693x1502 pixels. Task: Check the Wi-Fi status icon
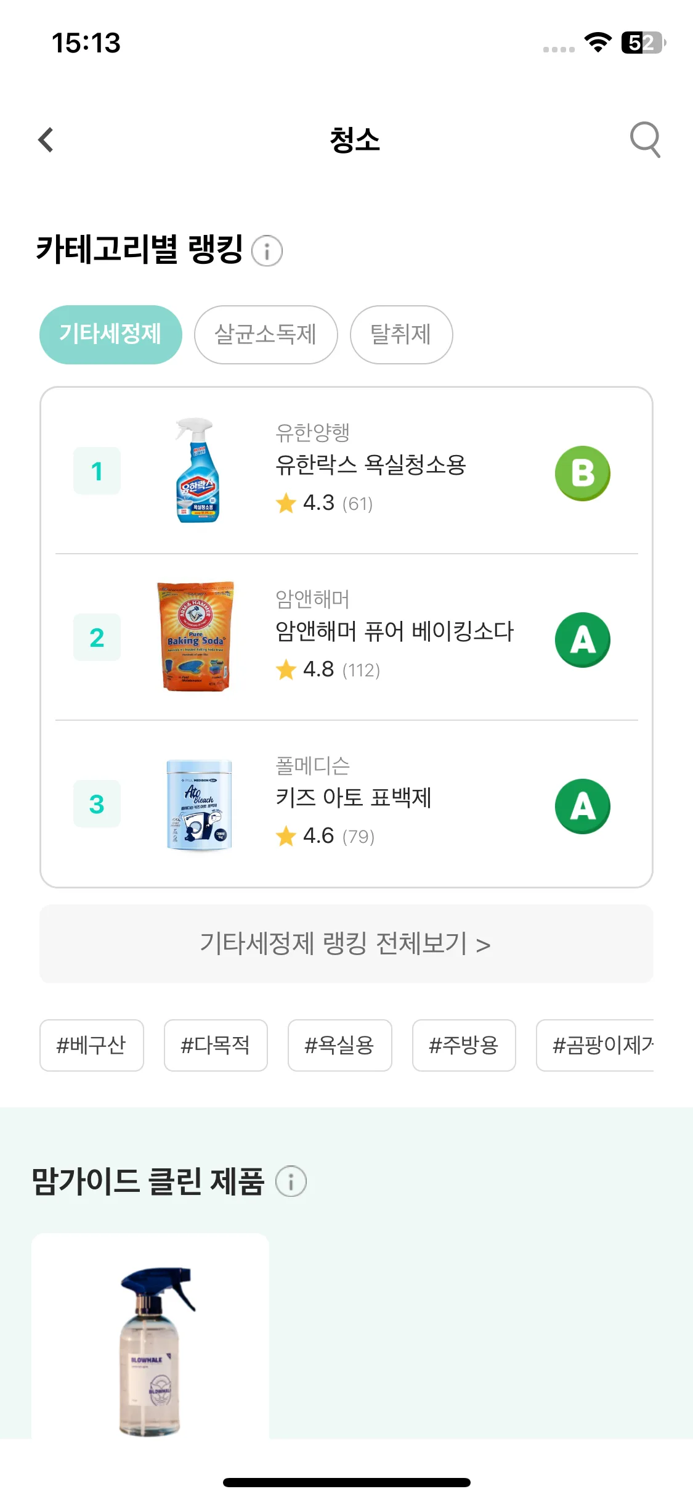[x=598, y=42]
